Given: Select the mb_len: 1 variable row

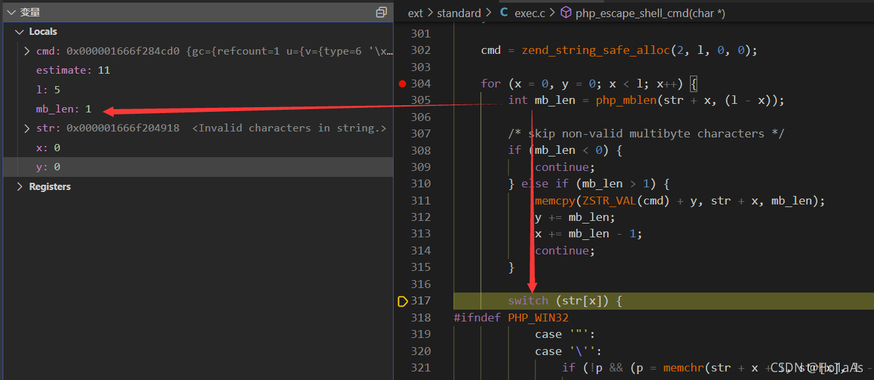Looking at the screenshot, I should [197, 109].
